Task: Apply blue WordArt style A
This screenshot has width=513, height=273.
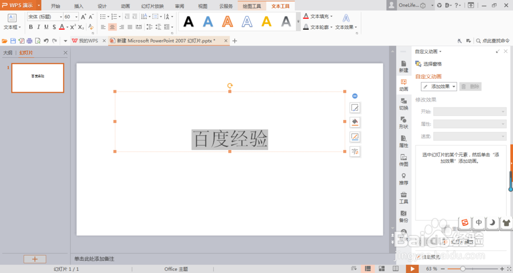Action: tap(208, 22)
